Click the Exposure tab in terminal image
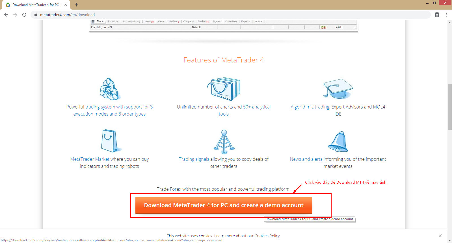 coord(113,21)
